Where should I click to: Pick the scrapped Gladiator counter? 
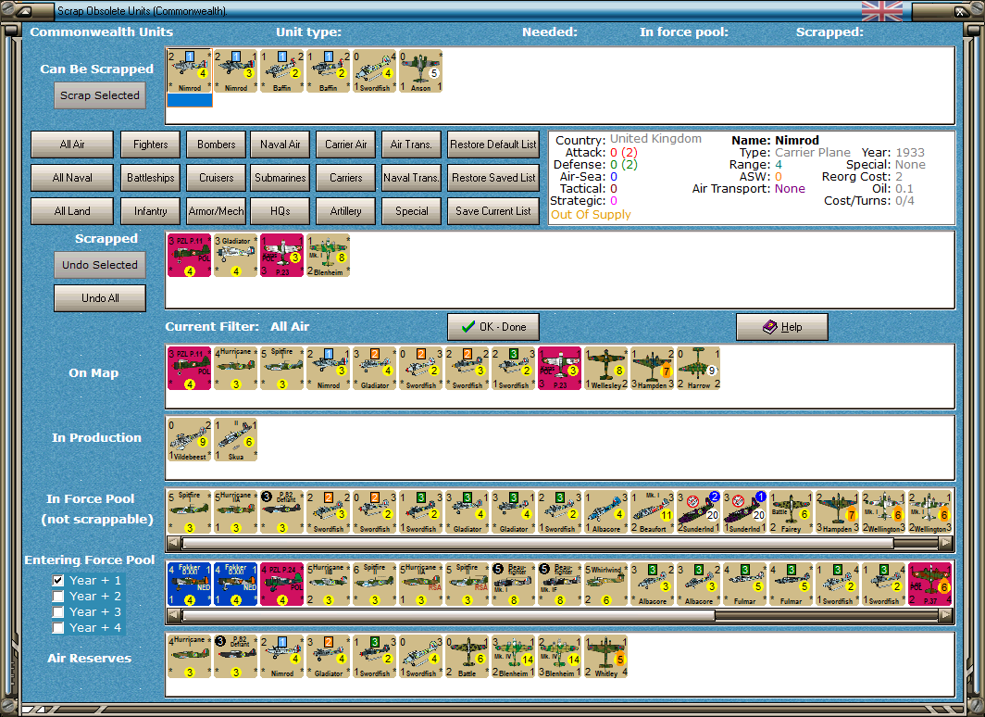point(235,255)
